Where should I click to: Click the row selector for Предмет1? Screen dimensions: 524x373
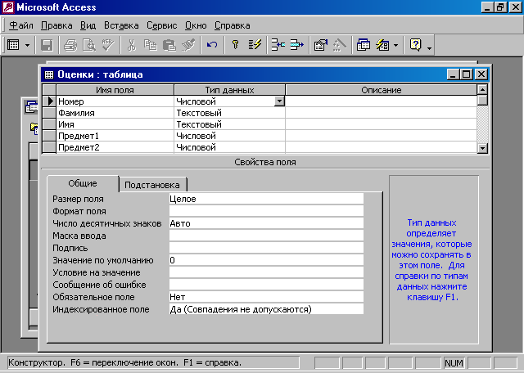(x=49, y=136)
